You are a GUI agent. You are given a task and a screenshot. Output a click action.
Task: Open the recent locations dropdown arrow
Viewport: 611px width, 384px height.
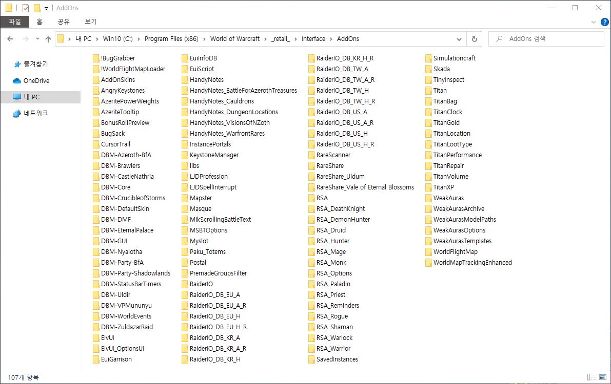[x=37, y=39]
